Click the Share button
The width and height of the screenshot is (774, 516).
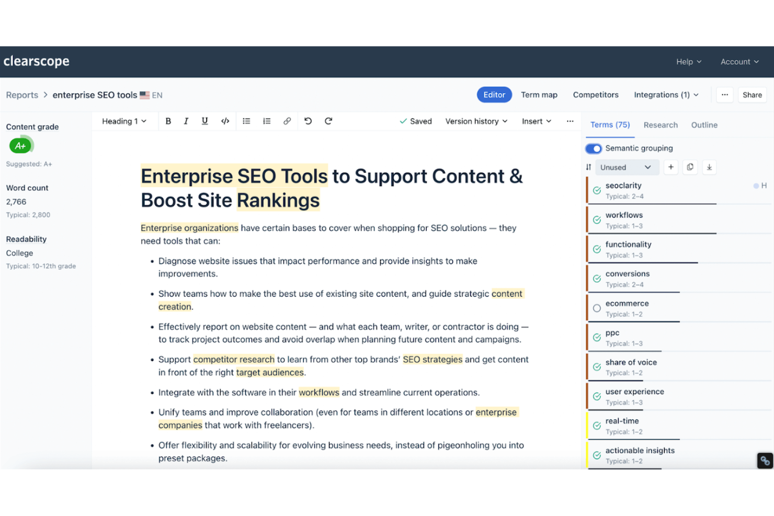[752, 95]
